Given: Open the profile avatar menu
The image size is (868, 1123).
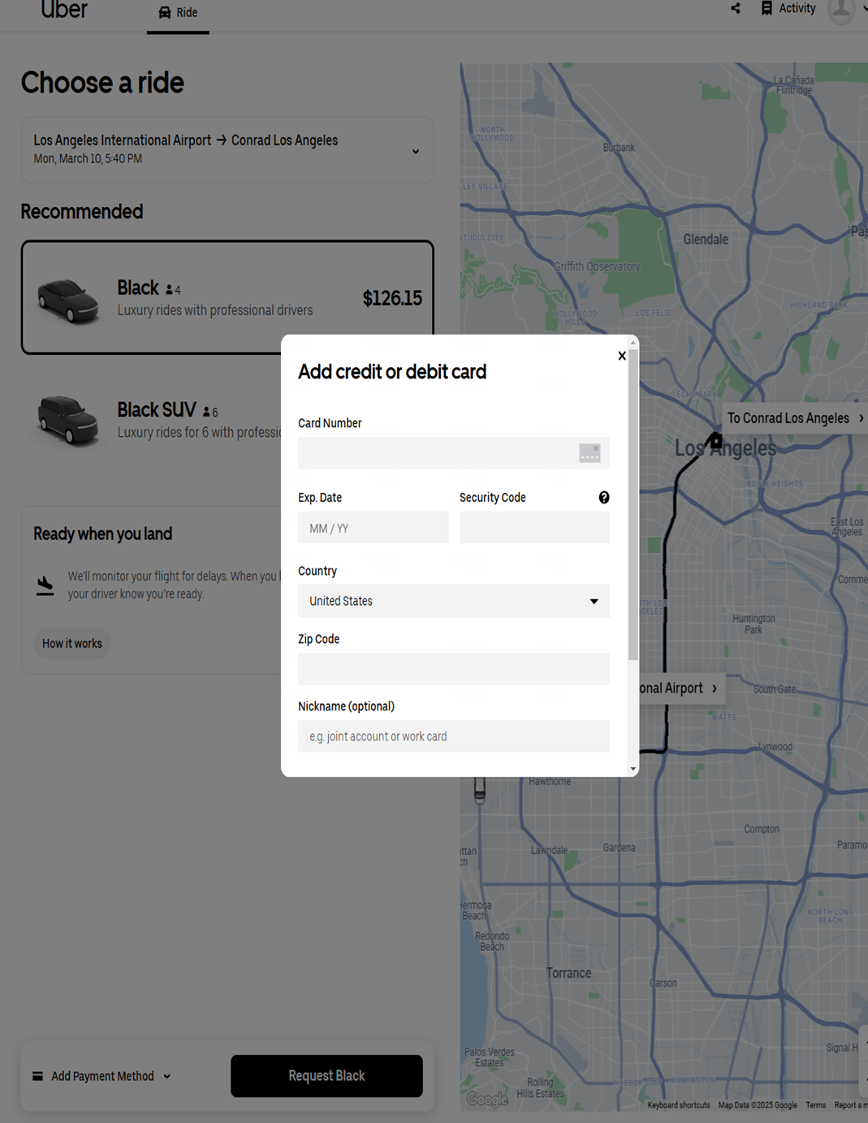Looking at the screenshot, I should (841, 10).
